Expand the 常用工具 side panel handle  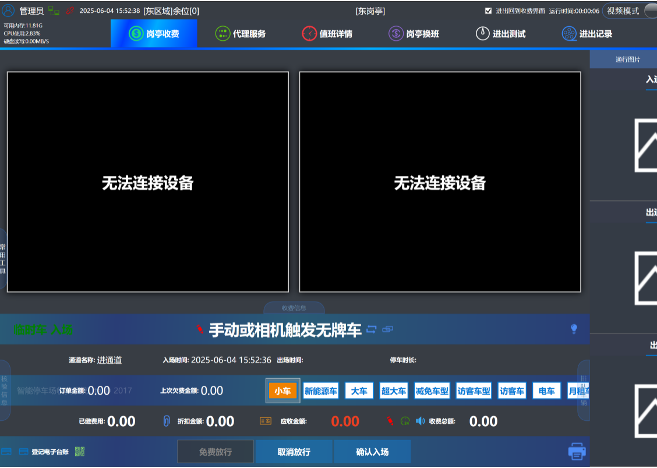coord(3,258)
